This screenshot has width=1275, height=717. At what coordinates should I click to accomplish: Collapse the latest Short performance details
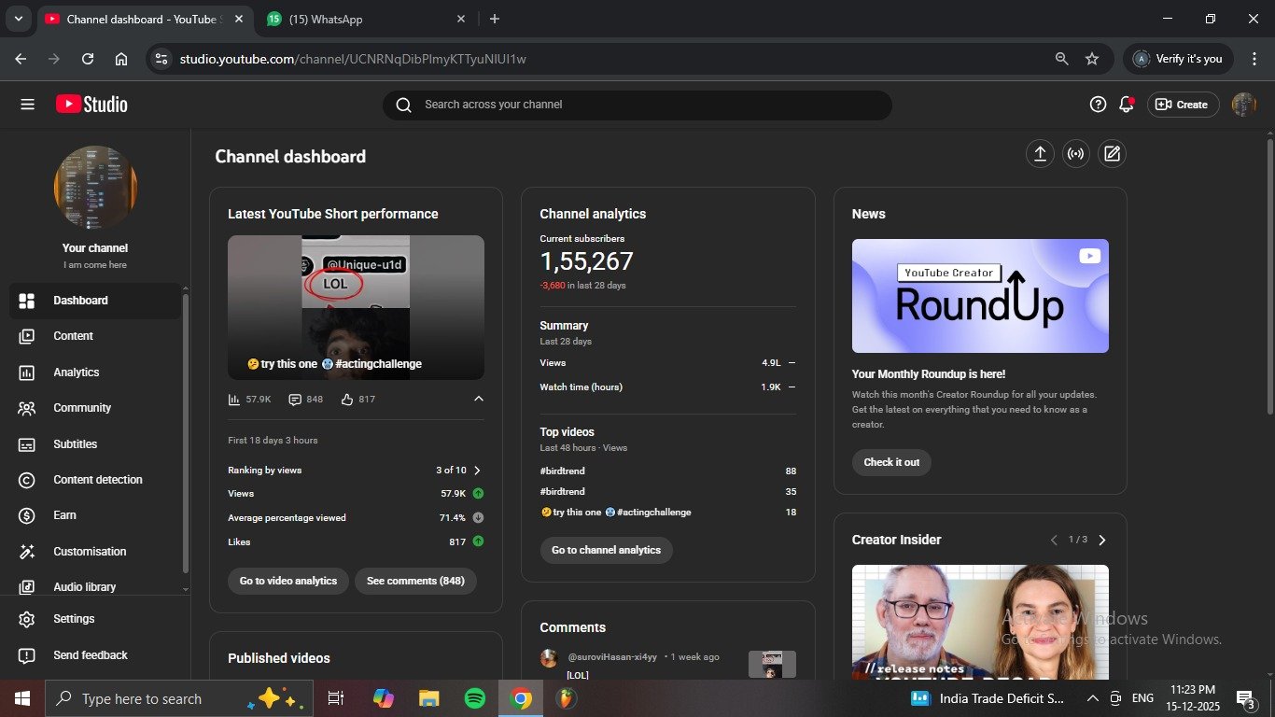click(479, 399)
